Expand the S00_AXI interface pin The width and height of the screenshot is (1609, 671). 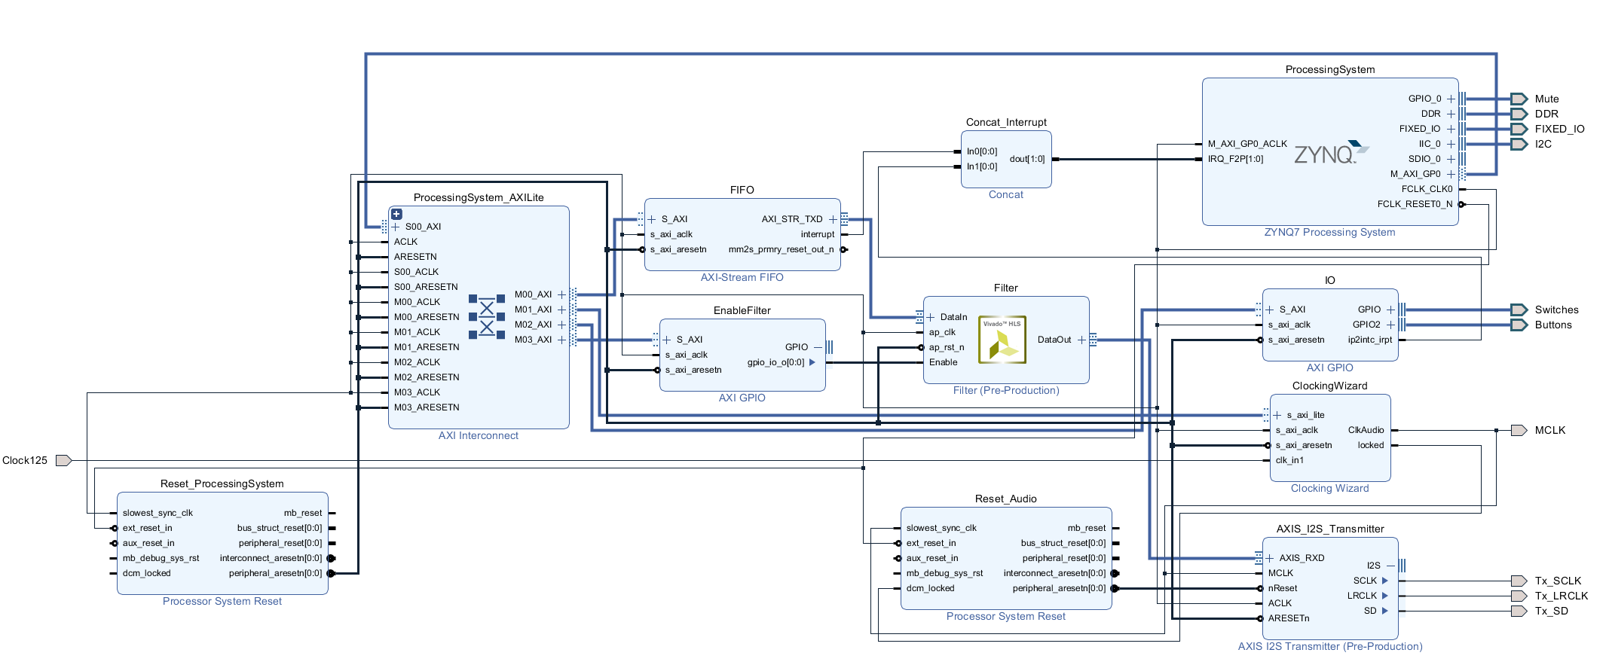pyautogui.click(x=396, y=227)
